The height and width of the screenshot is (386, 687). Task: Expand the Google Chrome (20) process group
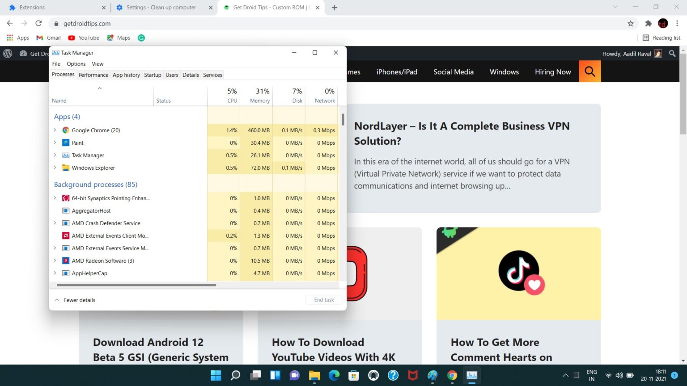tap(55, 130)
